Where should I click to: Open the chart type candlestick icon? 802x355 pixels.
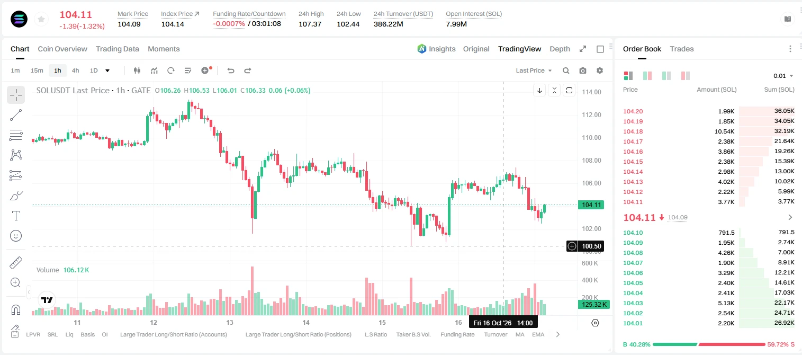138,70
